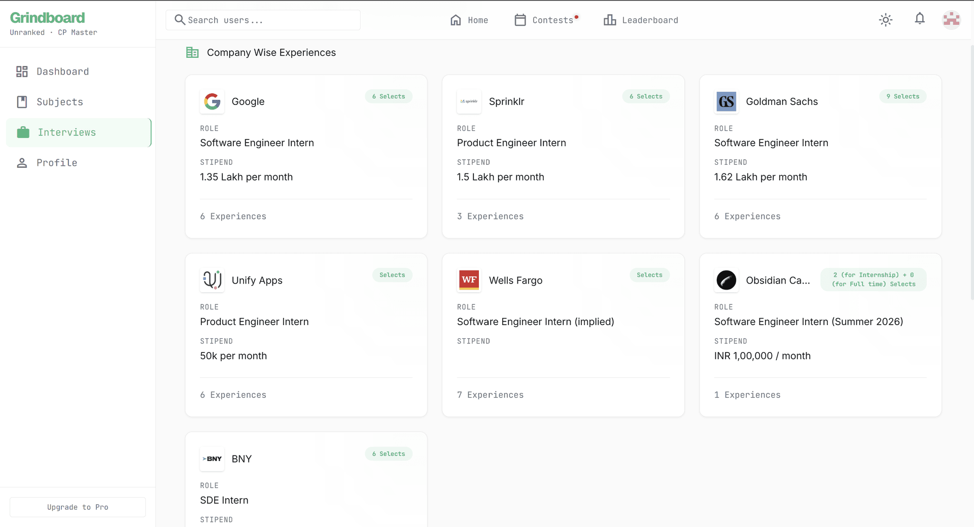Click the Company Wise Experiences table icon
Viewport: 974px width, 527px height.
tap(192, 52)
